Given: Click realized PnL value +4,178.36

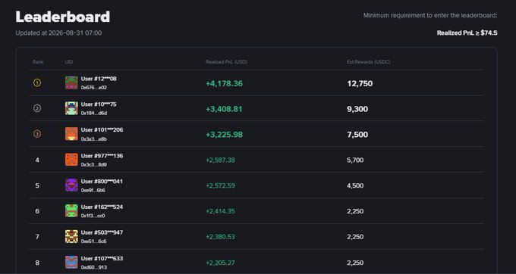Looking at the screenshot, I should (225, 83).
